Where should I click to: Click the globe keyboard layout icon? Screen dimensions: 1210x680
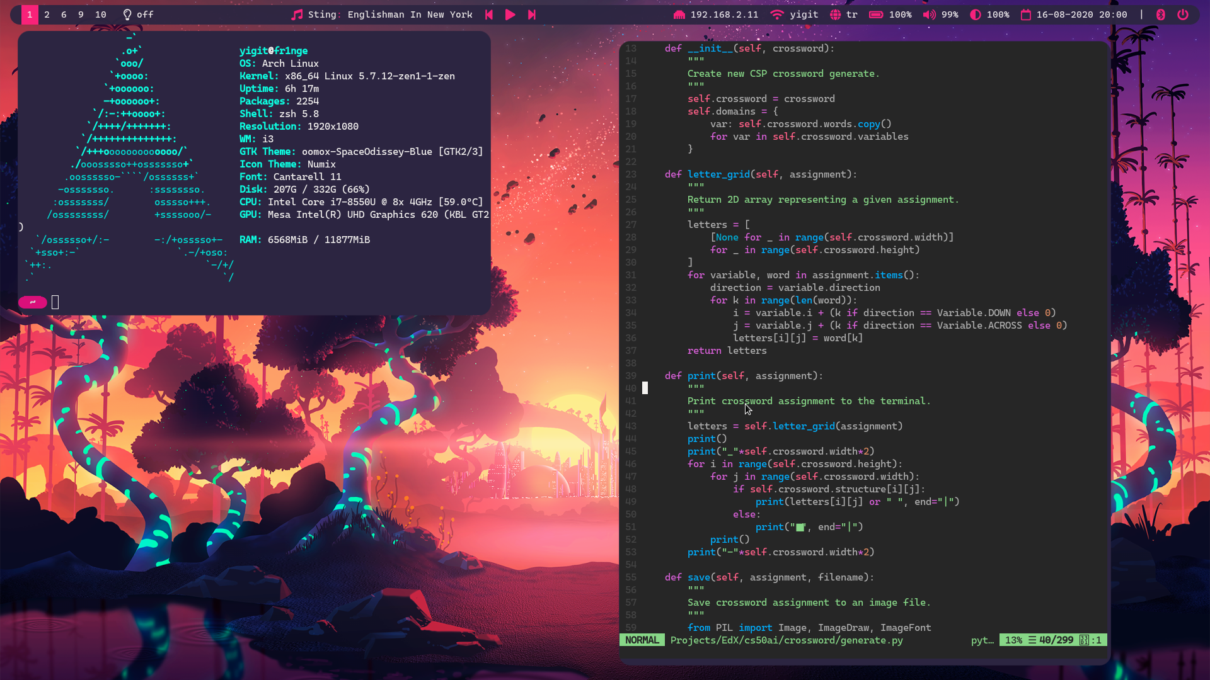point(835,14)
